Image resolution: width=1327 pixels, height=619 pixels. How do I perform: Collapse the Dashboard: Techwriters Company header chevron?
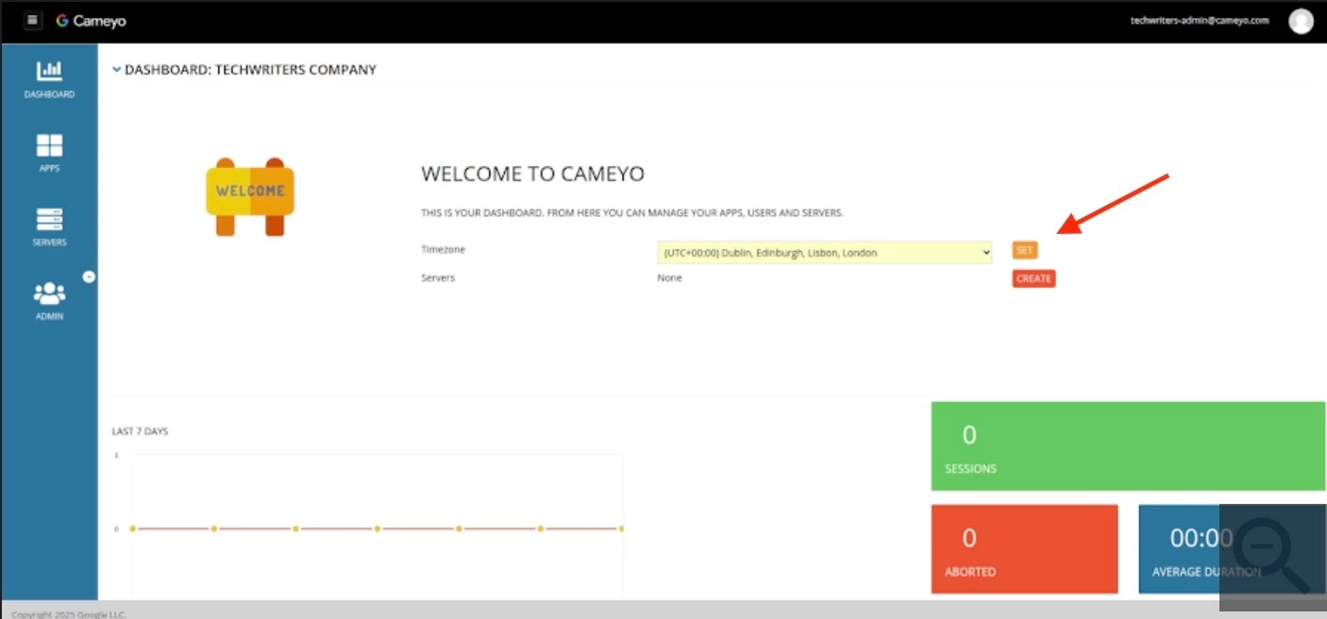pyautogui.click(x=117, y=70)
